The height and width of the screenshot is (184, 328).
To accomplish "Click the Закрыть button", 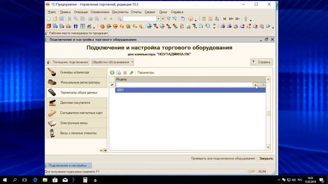I will 266,158.
